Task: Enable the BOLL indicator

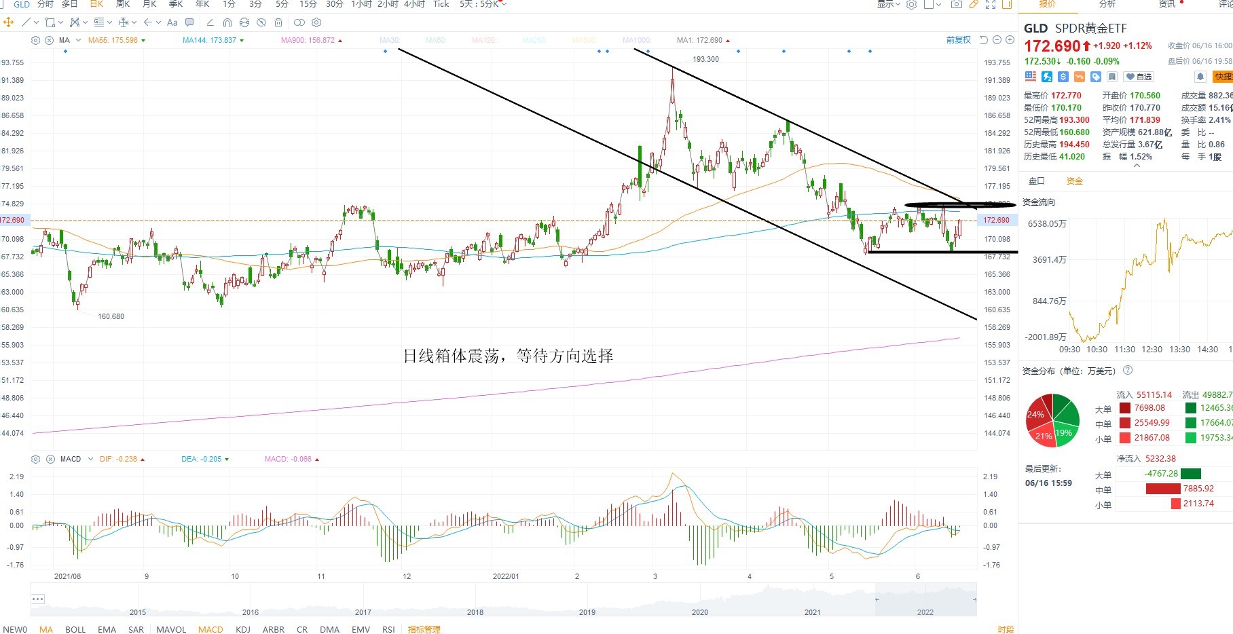Action: pos(75,629)
